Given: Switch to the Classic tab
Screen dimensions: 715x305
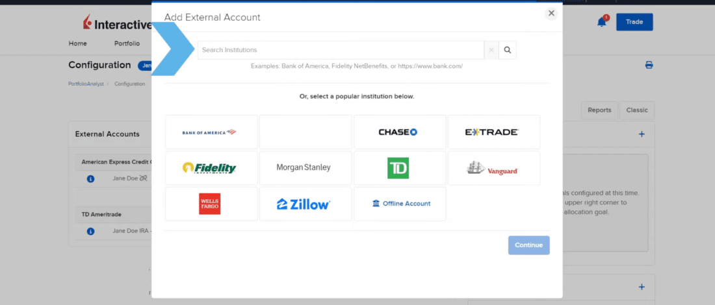Looking at the screenshot, I should 637,110.
